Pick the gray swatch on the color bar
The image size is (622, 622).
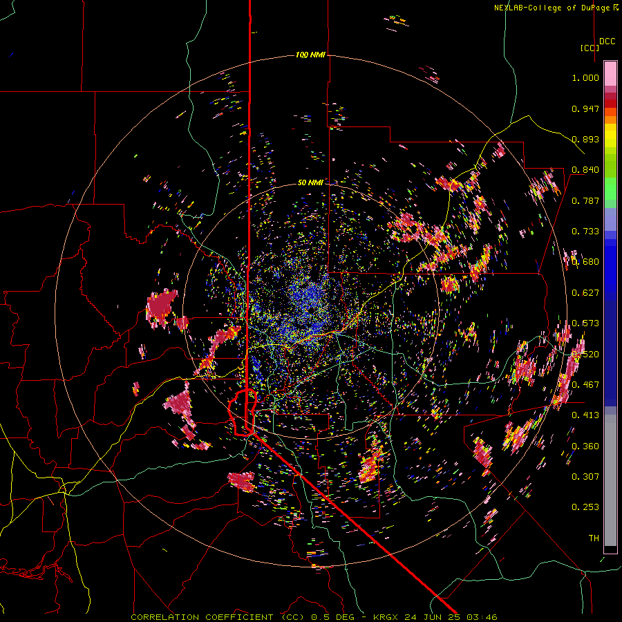click(x=610, y=480)
